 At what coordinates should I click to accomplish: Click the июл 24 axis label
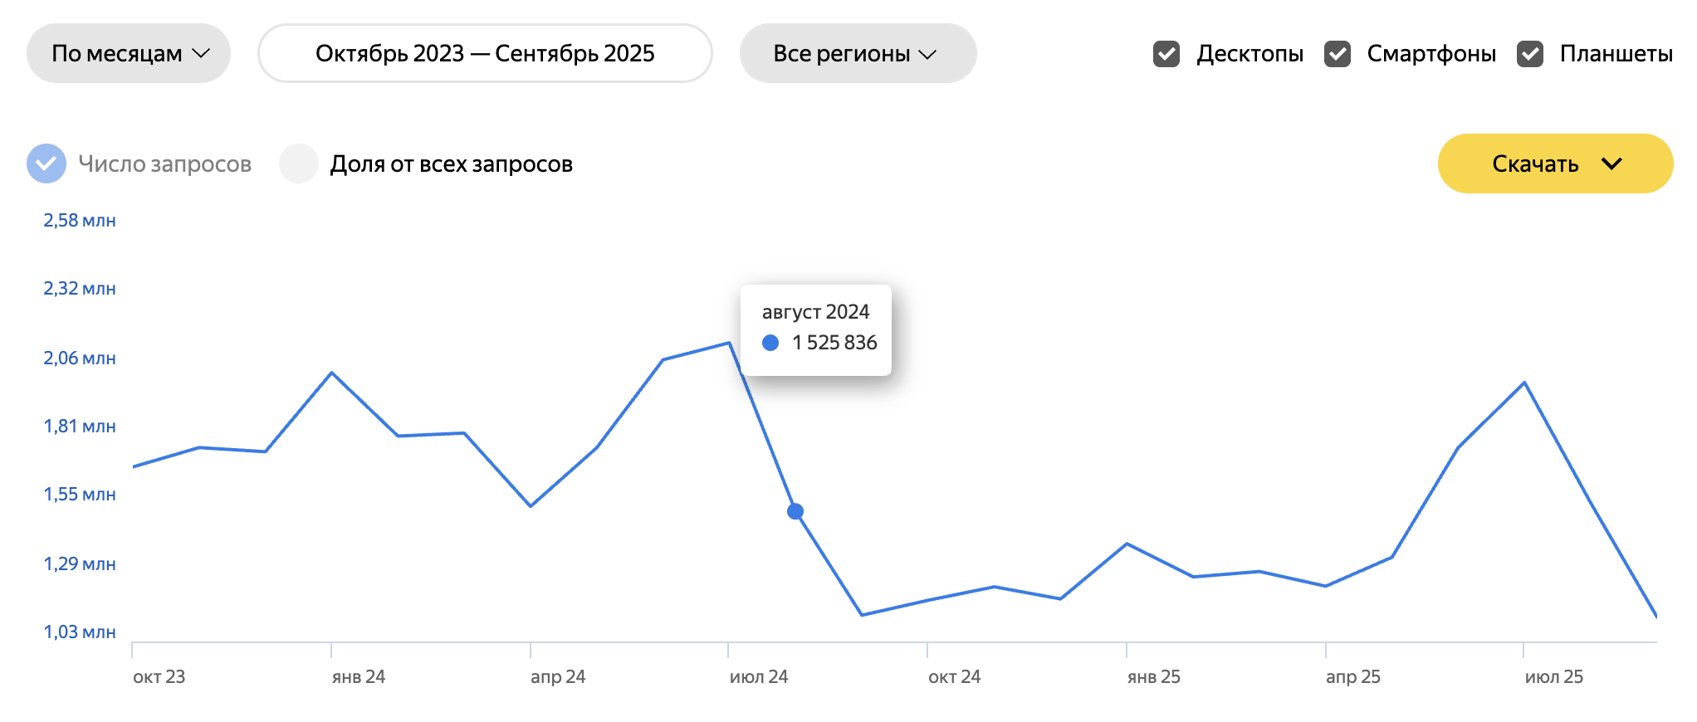coord(758,677)
